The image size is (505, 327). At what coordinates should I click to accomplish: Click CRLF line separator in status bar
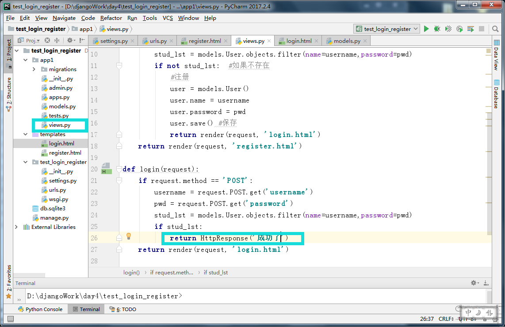pos(446,319)
